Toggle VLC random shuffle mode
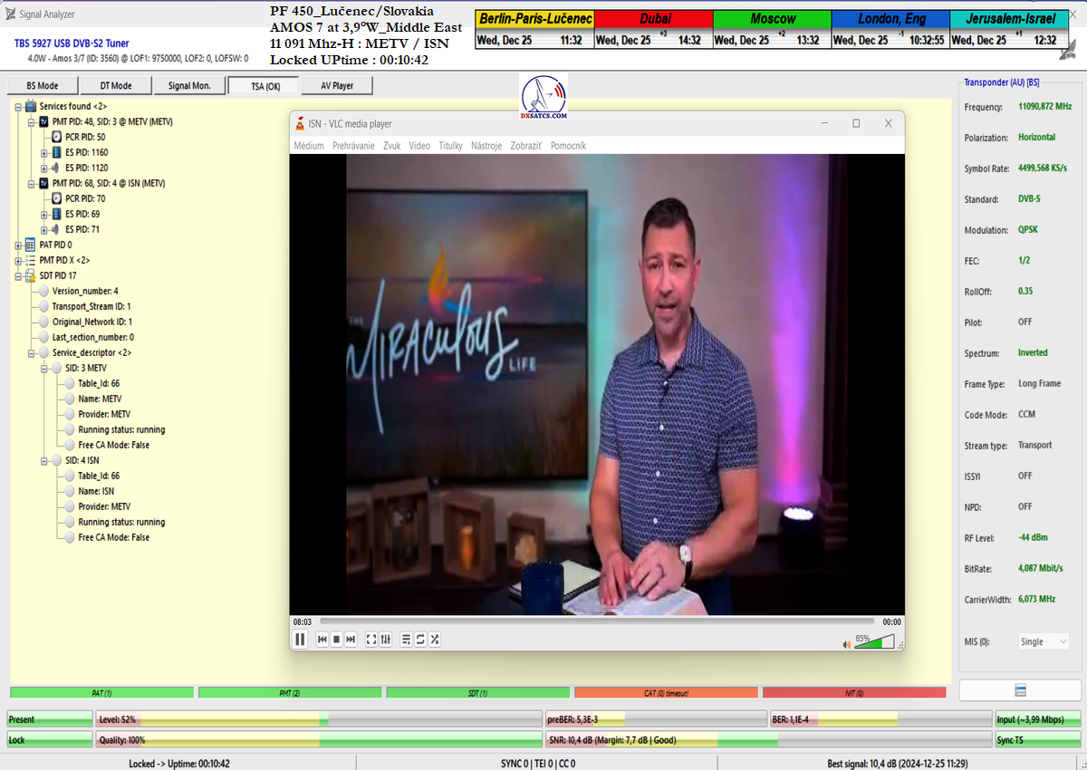Screen dimensions: 1087x770 click(x=435, y=640)
